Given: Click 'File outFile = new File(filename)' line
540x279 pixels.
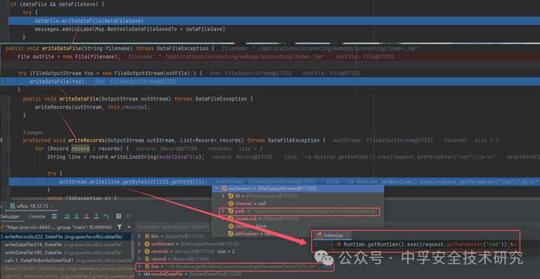Looking at the screenshot, I should click(69, 57).
